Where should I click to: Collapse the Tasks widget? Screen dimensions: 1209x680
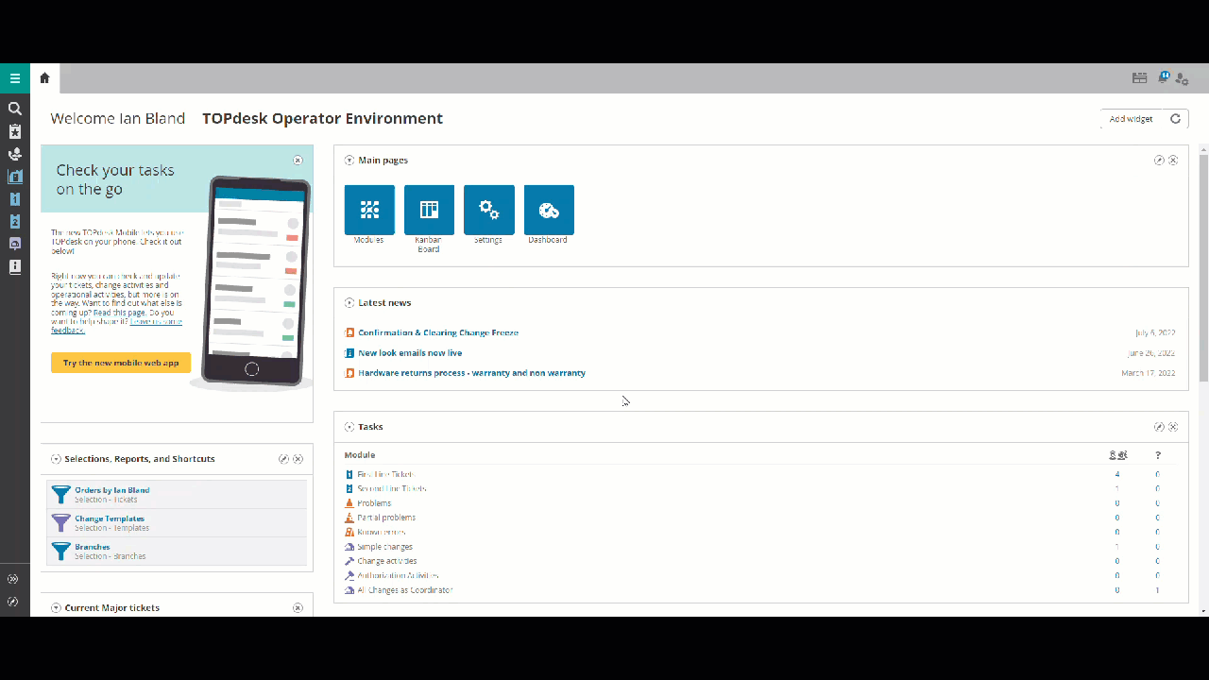coord(349,426)
